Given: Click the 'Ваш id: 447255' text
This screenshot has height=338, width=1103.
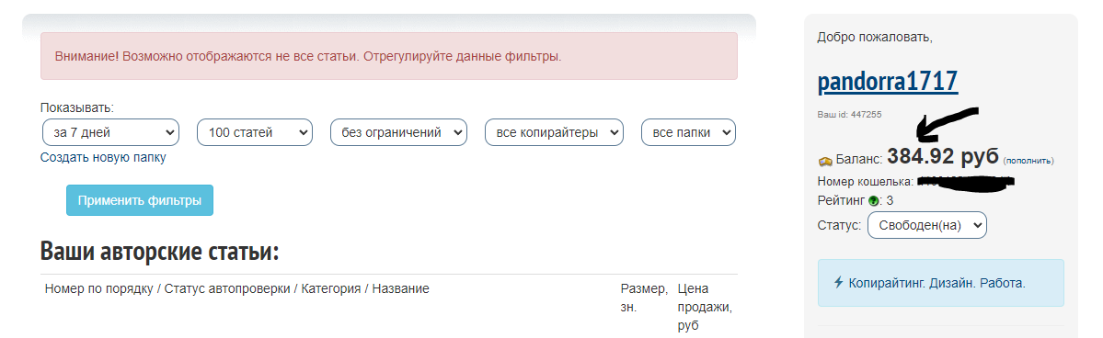Looking at the screenshot, I should coord(849,114).
